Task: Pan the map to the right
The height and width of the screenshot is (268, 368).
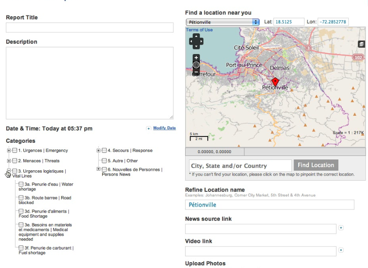Action: click(x=201, y=41)
